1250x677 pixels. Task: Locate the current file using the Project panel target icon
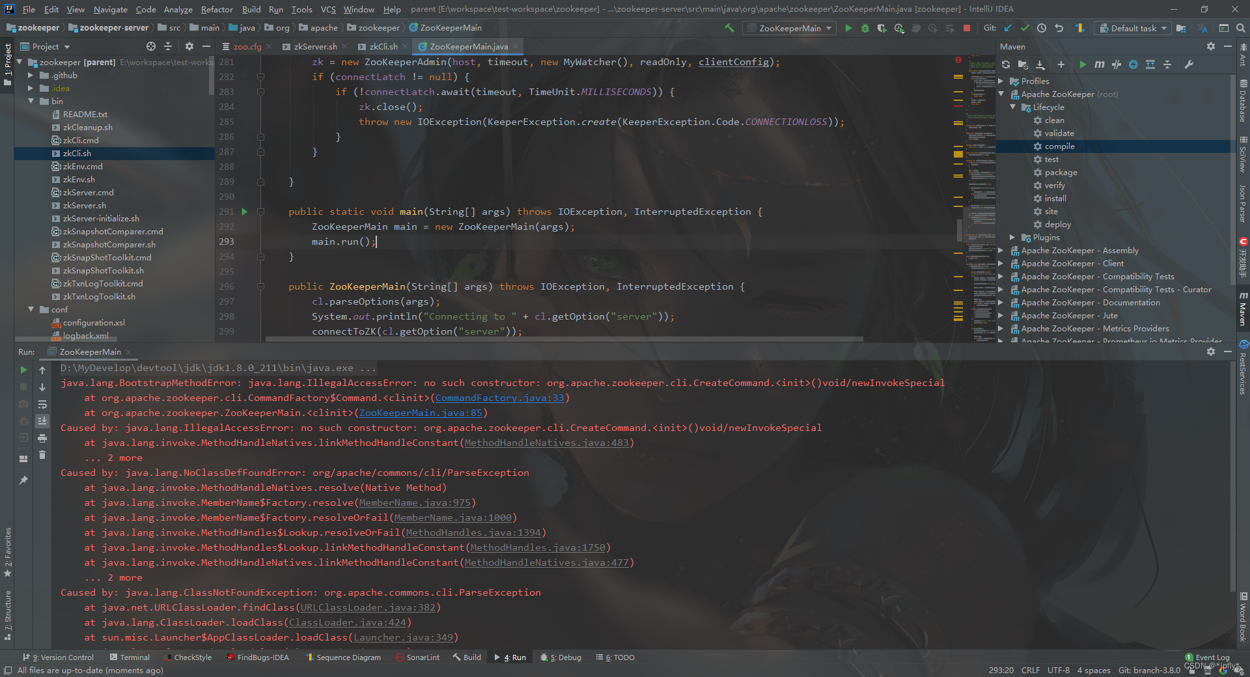151,46
